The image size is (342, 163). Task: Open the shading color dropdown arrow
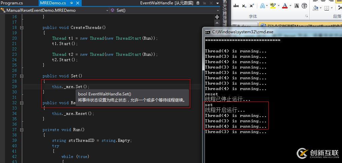[x=320, y=8]
